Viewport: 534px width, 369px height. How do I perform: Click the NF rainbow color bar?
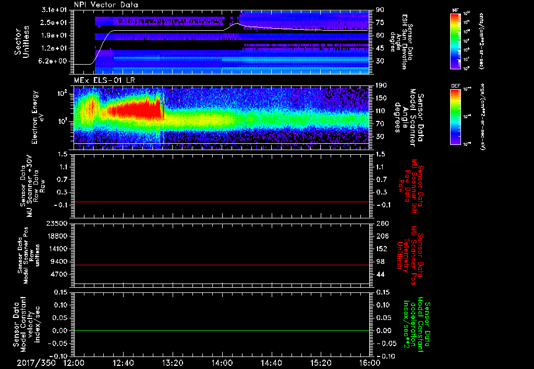[456, 41]
